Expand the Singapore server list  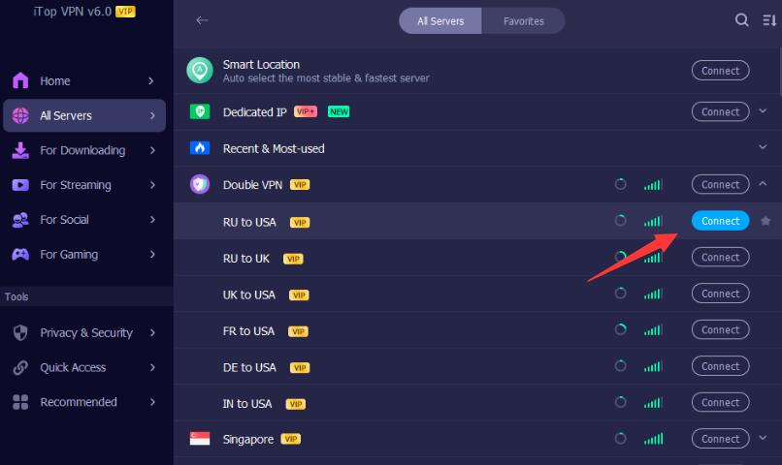[x=763, y=438]
